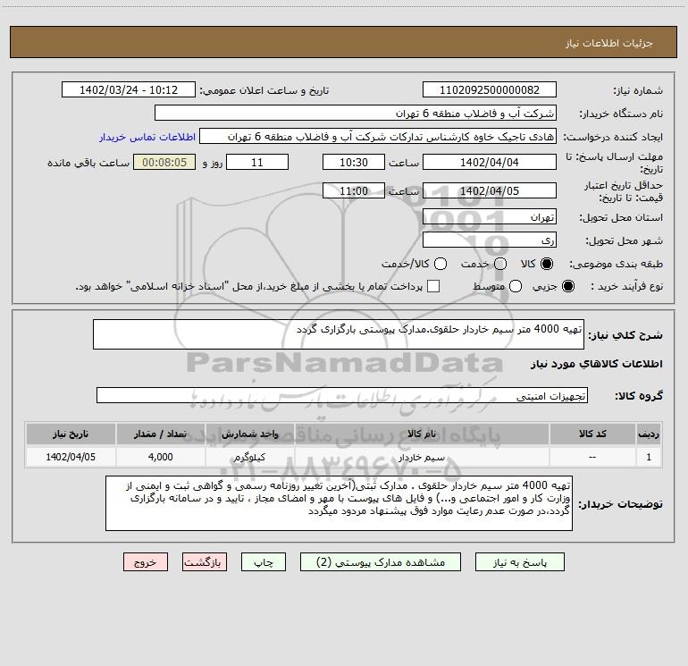Click the اطلاعات کالاهای مورد نیاز section heading
Screen dimensions: 688x666
tap(596, 364)
